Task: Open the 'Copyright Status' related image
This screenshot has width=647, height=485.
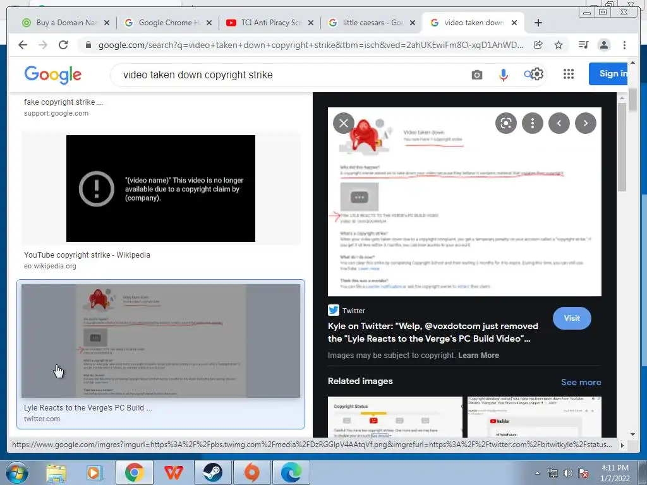Action: [x=395, y=417]
